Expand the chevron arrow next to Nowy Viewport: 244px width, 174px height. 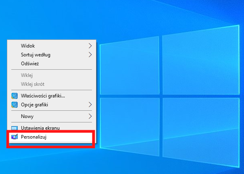[90, 116]
